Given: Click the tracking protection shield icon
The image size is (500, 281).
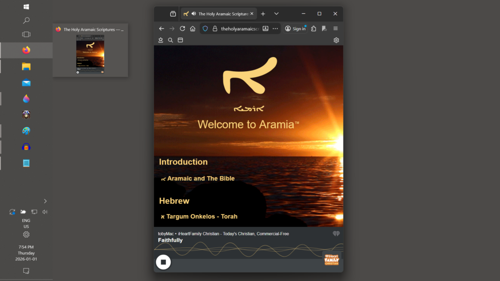Looking at the screenshot, I should tap(205, 29).
